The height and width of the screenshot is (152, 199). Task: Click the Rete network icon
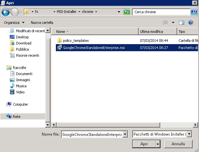tap(9, 116)
